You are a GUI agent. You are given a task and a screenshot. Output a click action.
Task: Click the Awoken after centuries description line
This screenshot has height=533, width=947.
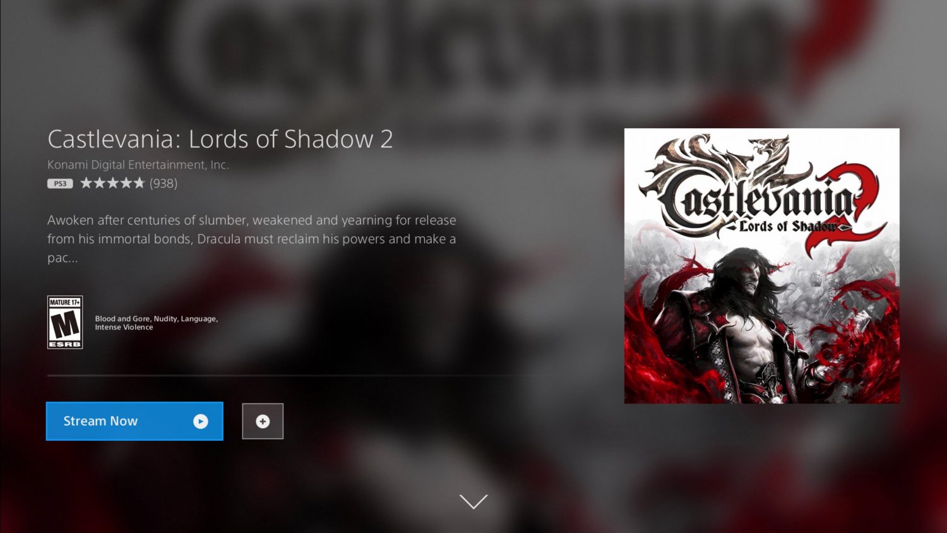click(x=252, y=220)
